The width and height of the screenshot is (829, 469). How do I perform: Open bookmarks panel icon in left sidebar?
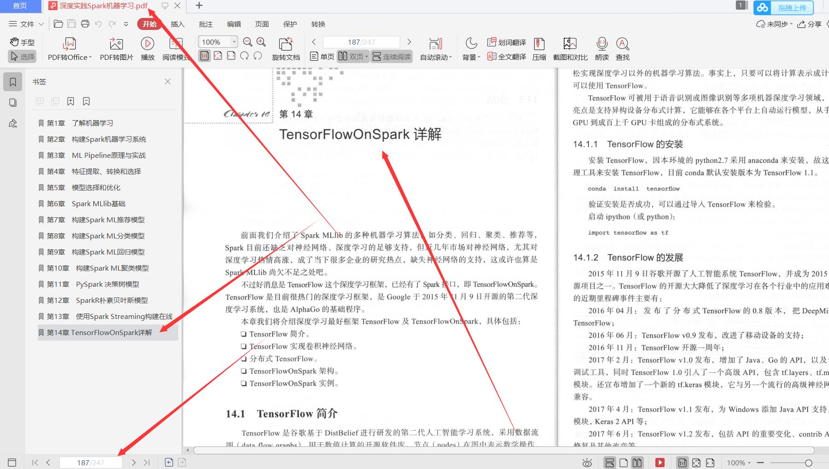13,82
